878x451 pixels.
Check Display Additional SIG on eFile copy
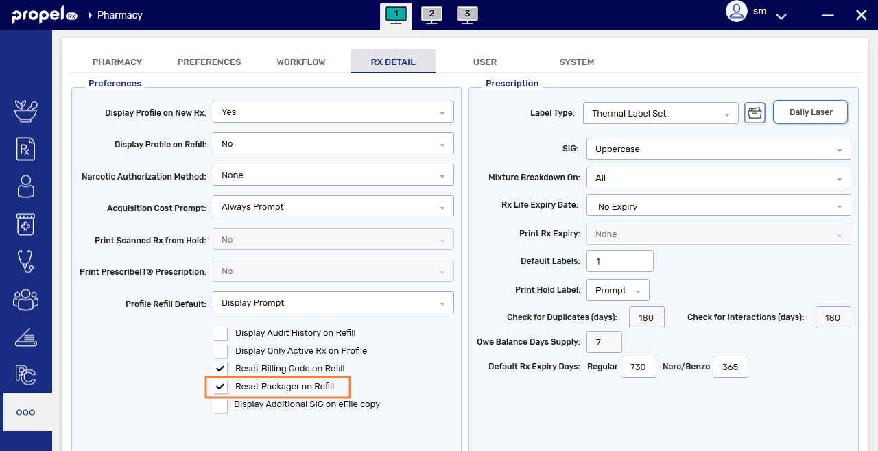coord(220,405)
